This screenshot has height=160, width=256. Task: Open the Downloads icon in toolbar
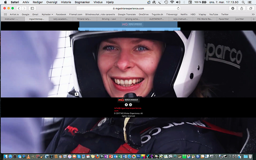(233, 8)
